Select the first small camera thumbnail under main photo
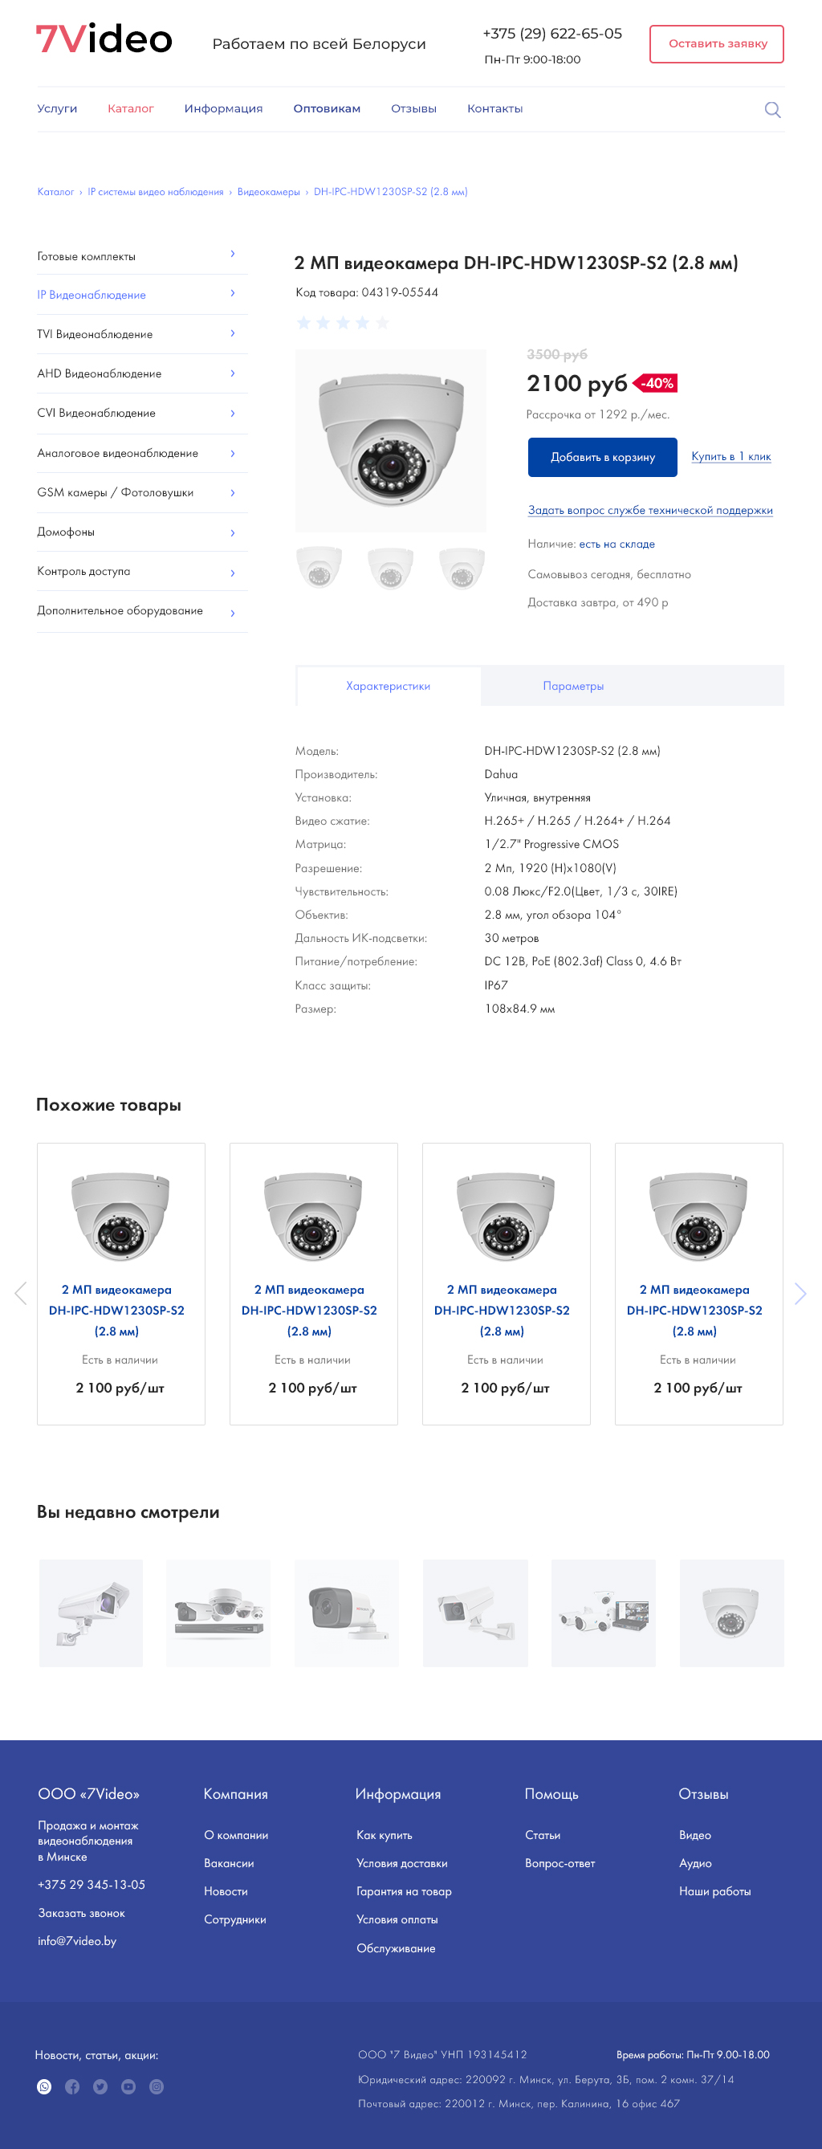 (319, 567)
